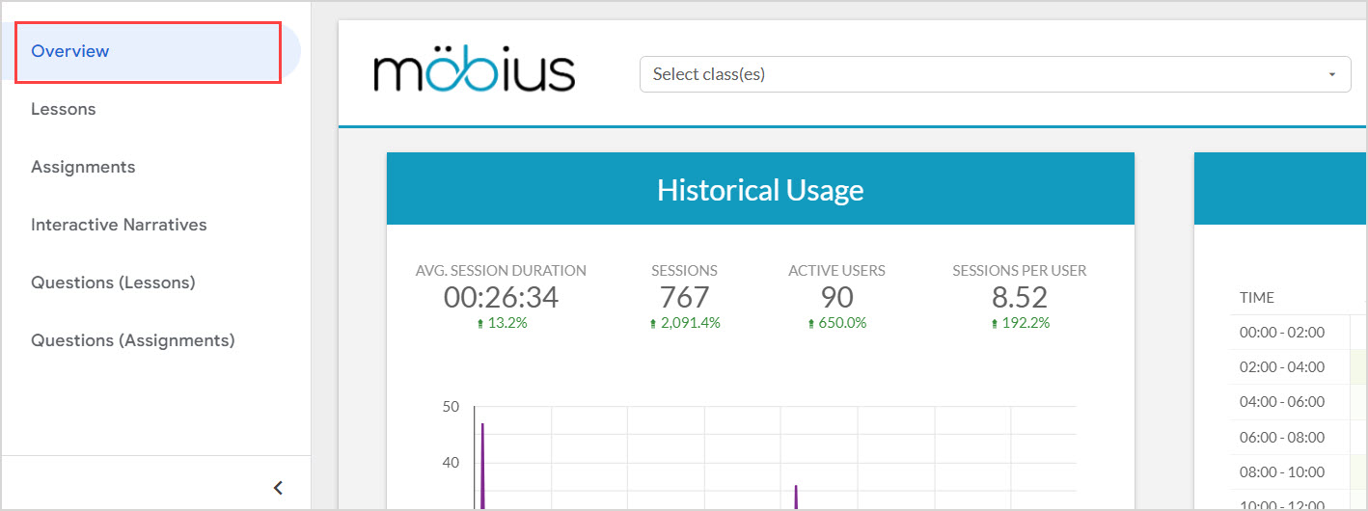Open the Assignments section
This screenshot has width=1368, height=511.
[83, 167]
